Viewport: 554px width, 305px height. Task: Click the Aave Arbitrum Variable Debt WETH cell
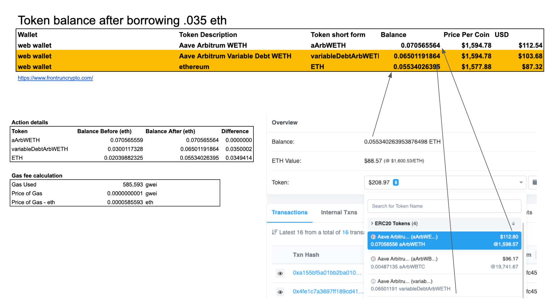click(x=235, y=56)
